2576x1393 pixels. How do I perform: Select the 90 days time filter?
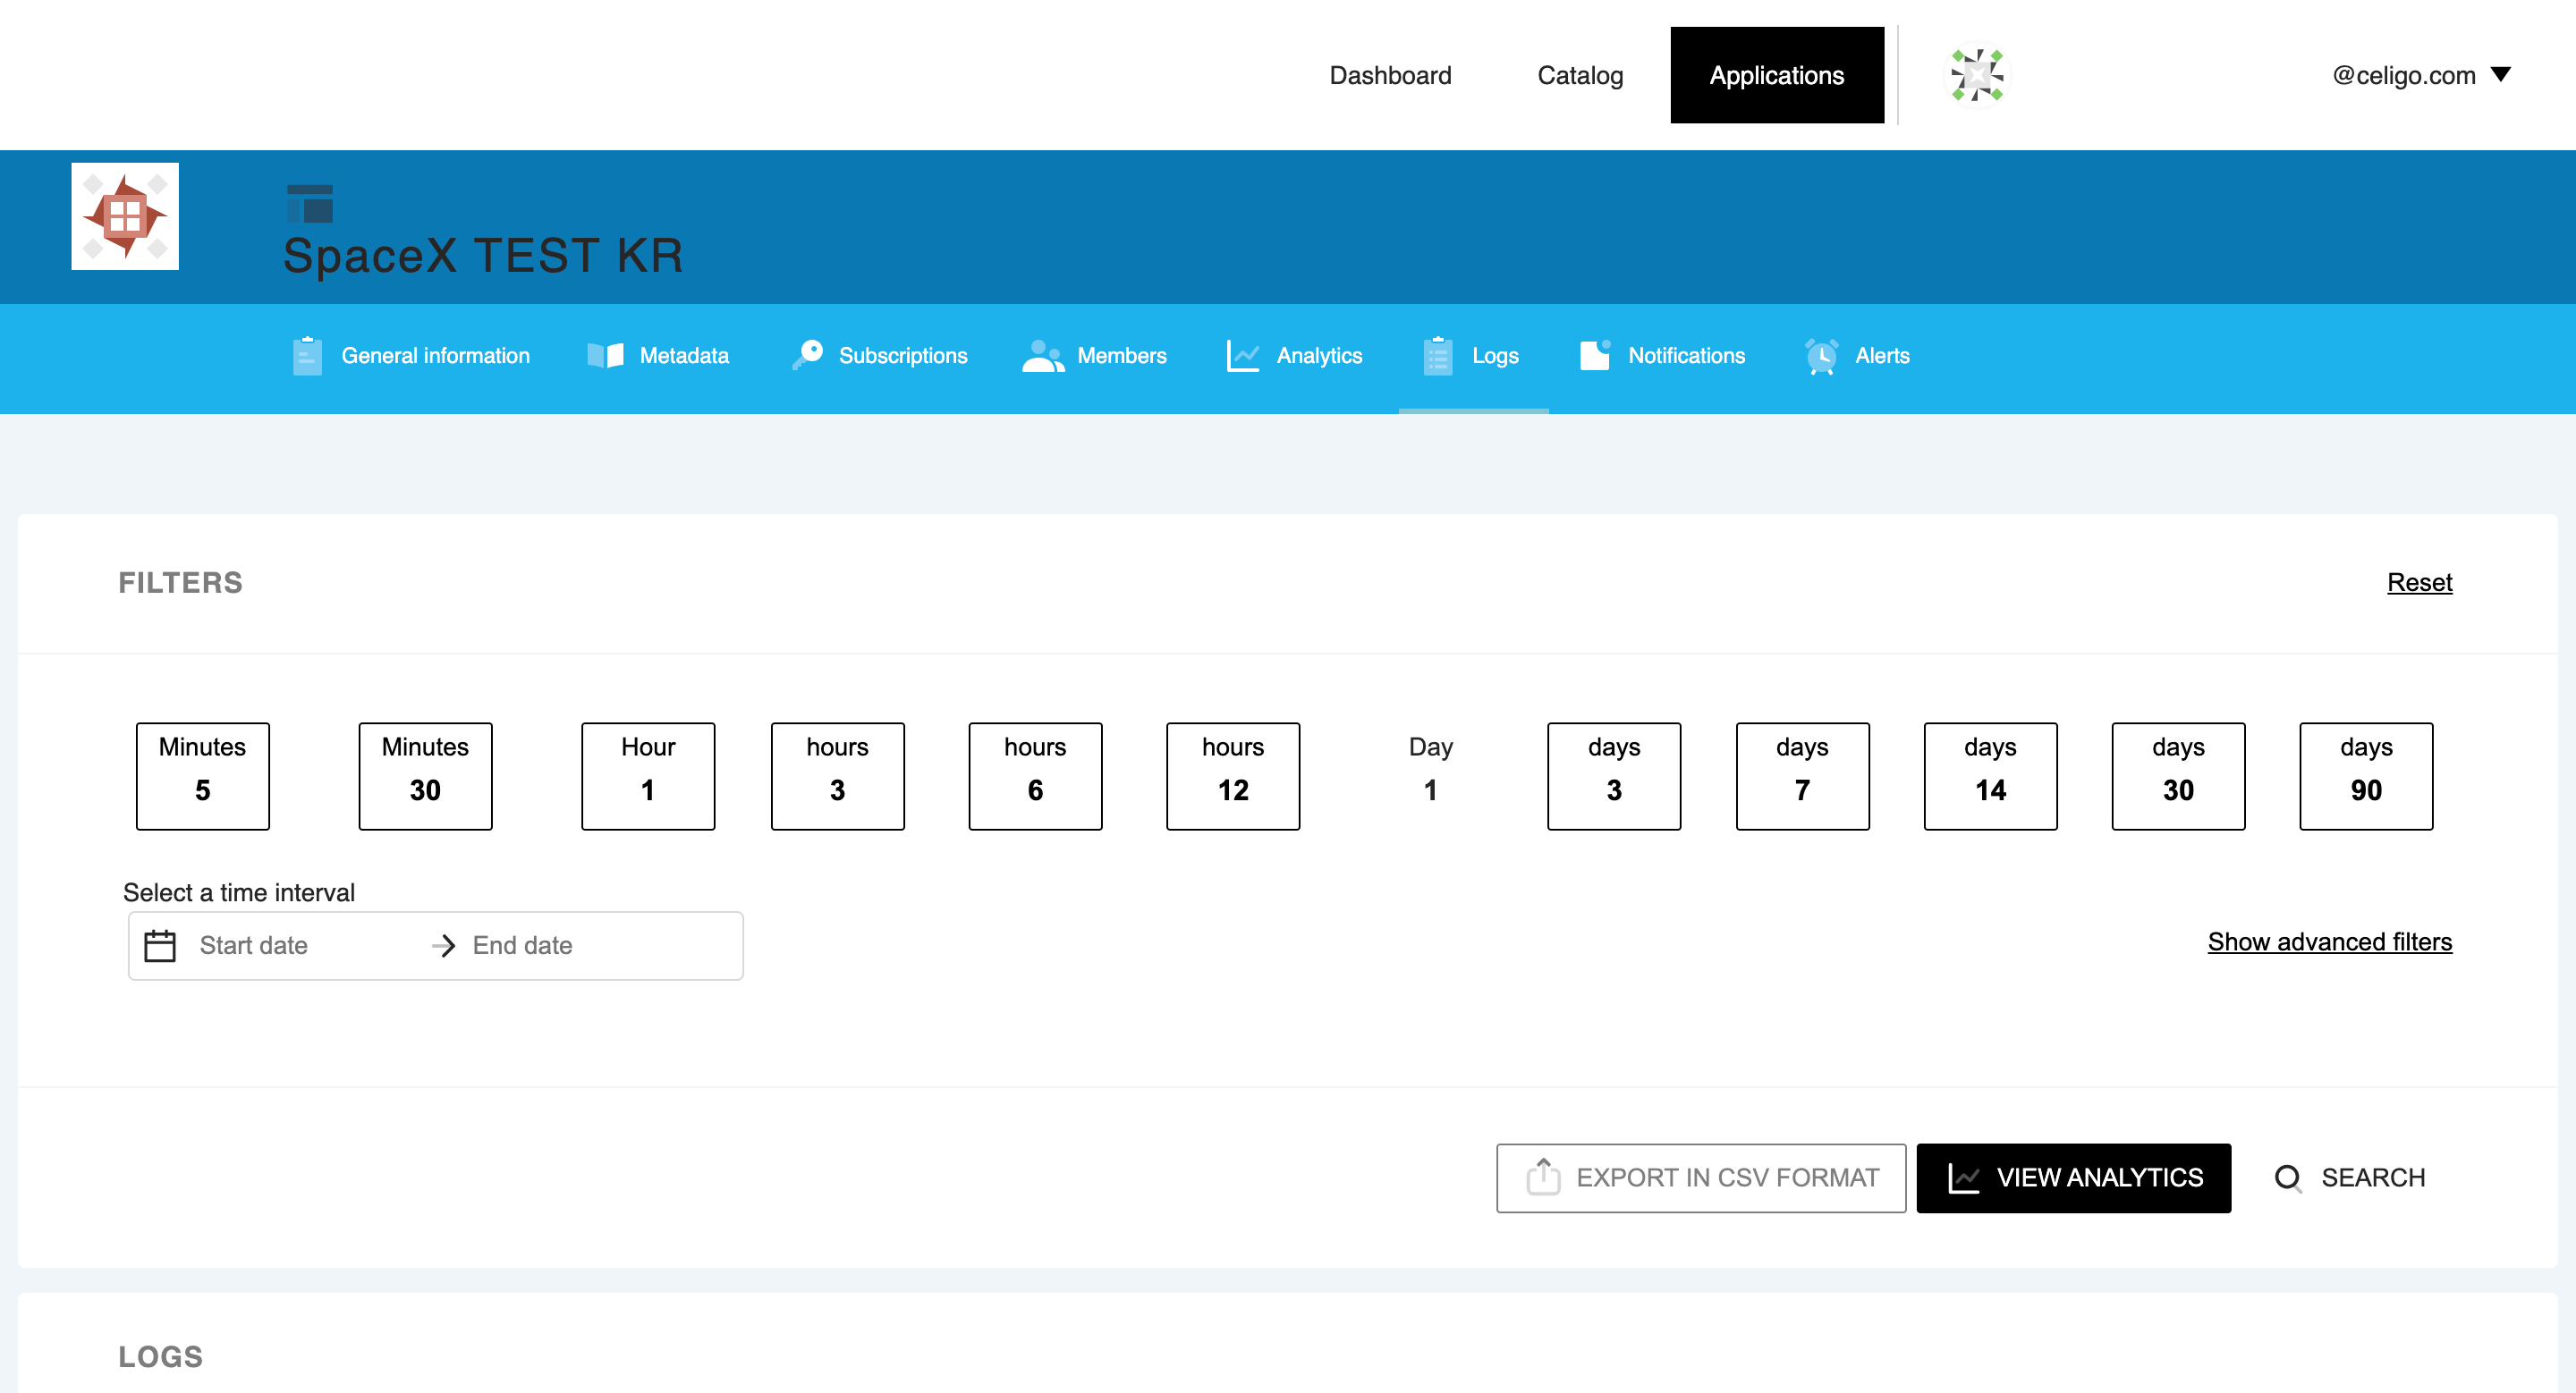tap(2366, 776)
